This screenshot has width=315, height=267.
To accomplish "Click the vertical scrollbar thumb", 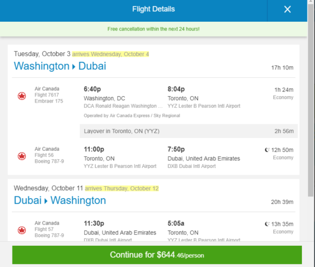I will click(311, 99).
